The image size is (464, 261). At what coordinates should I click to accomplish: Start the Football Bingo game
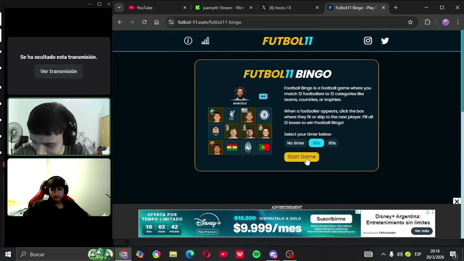point(301,157)
